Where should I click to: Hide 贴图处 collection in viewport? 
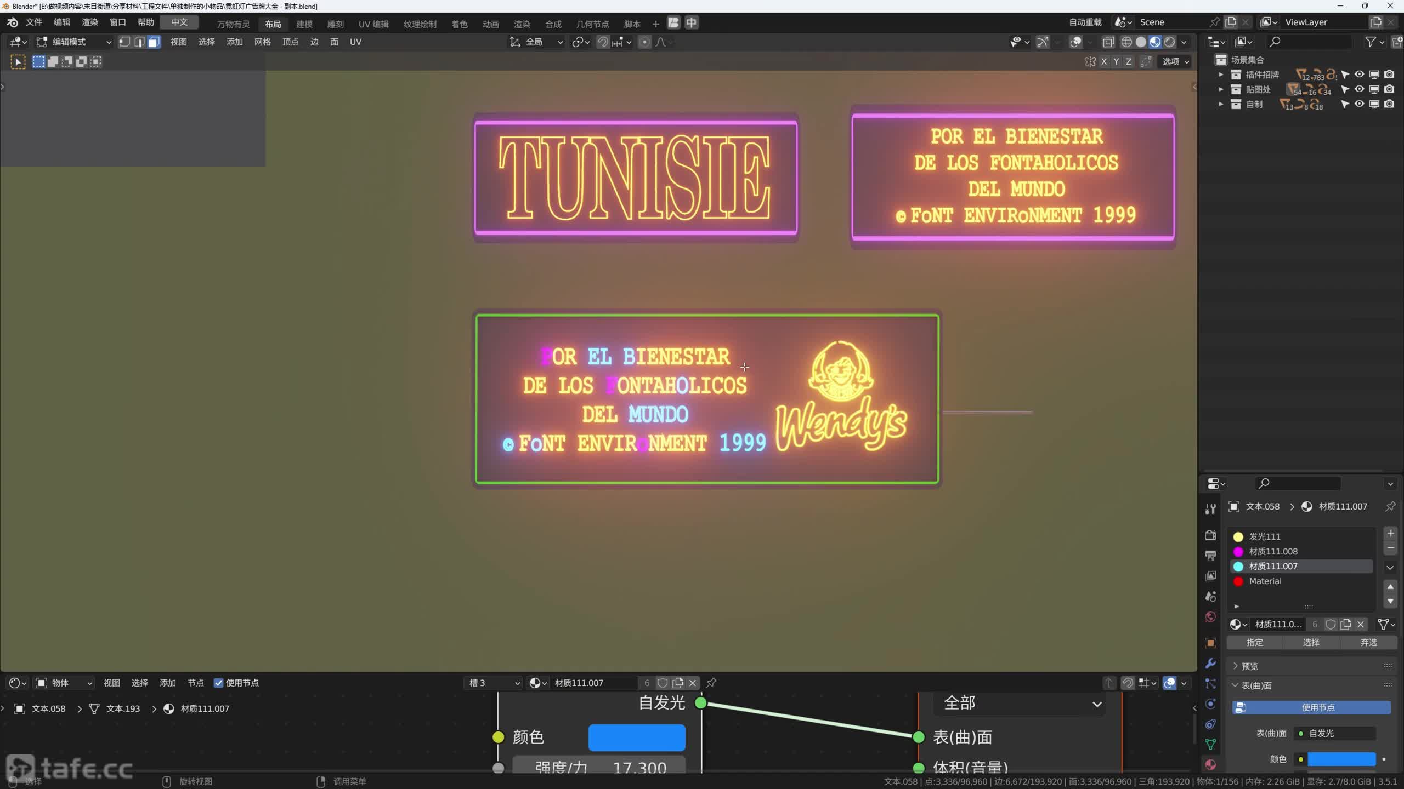(1360, 89)
